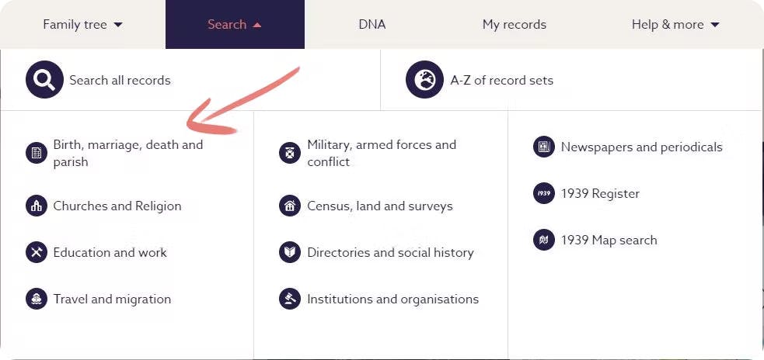Click the Census house icon
The height and width of the screenshot is (360, 764).
click(290, 206)
